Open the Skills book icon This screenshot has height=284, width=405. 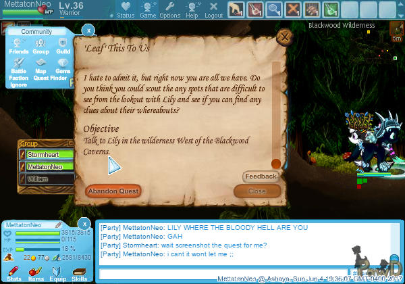(x=79, y=273)
